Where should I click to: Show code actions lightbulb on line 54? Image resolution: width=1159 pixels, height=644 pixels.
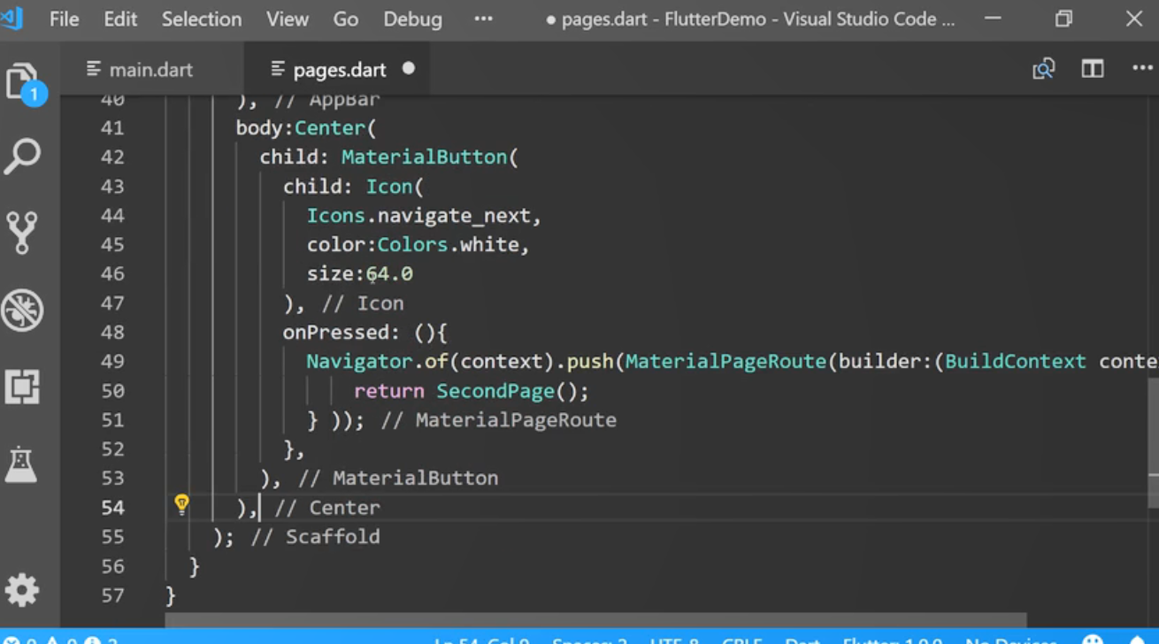click(181, 505)
